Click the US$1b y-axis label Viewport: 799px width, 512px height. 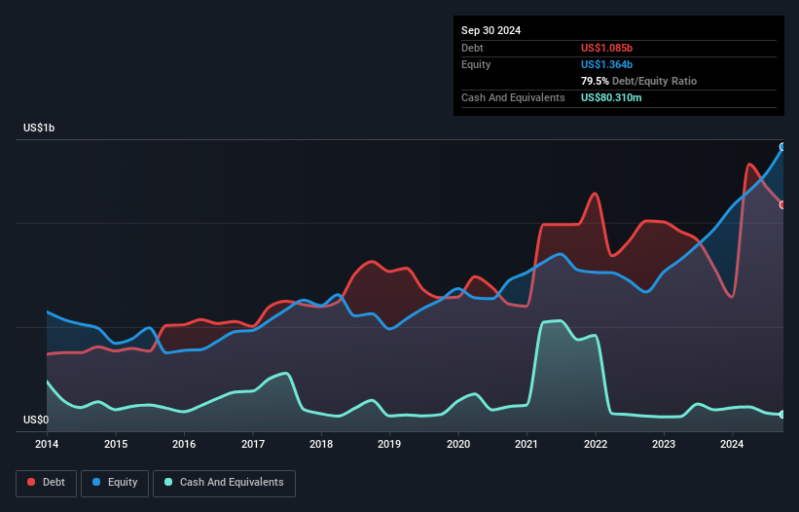click(x=39, y=128)
